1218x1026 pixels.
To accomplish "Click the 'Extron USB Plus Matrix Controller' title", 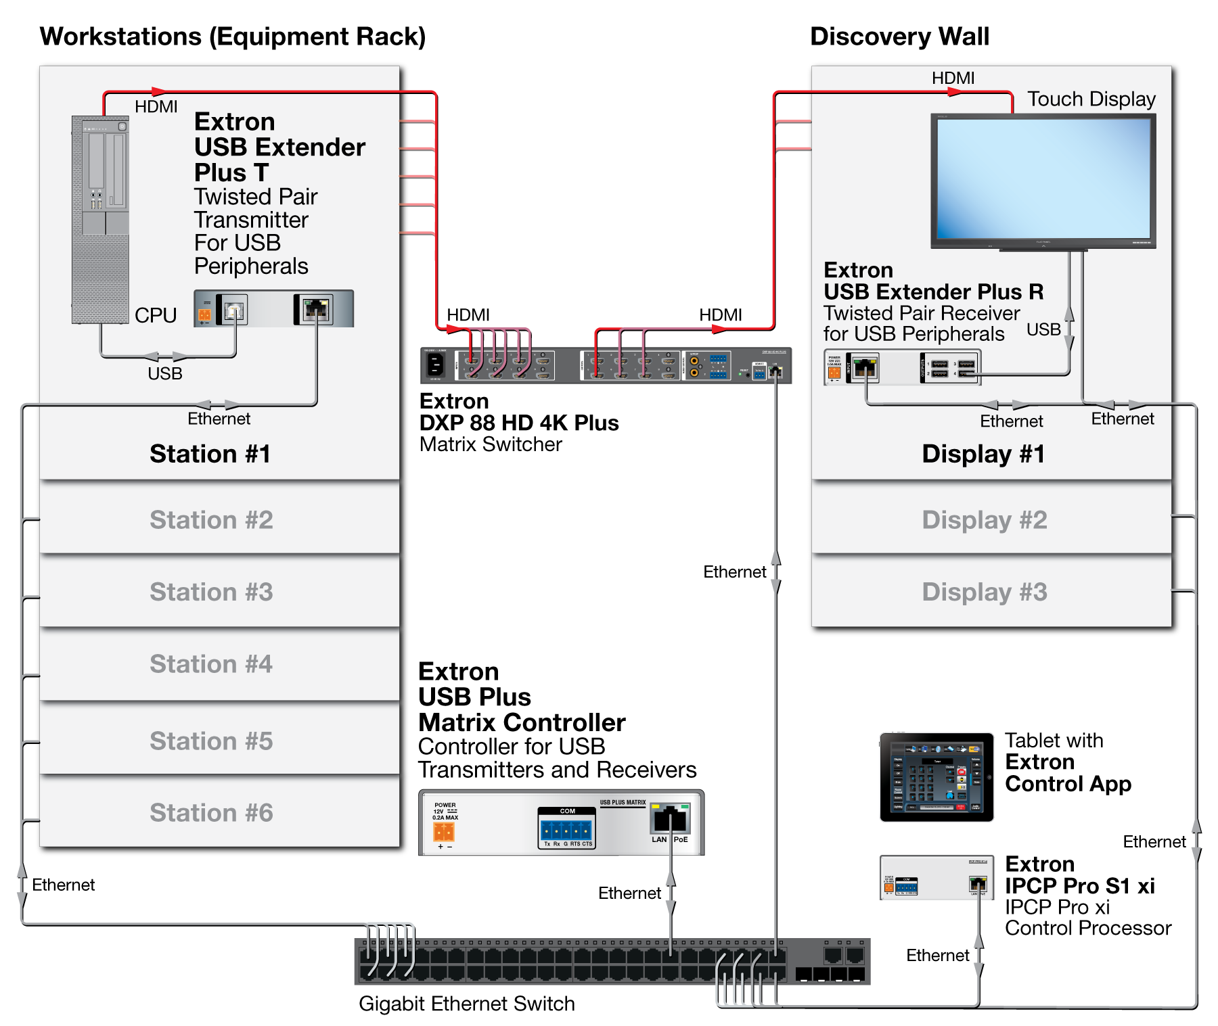I will 522,697.
